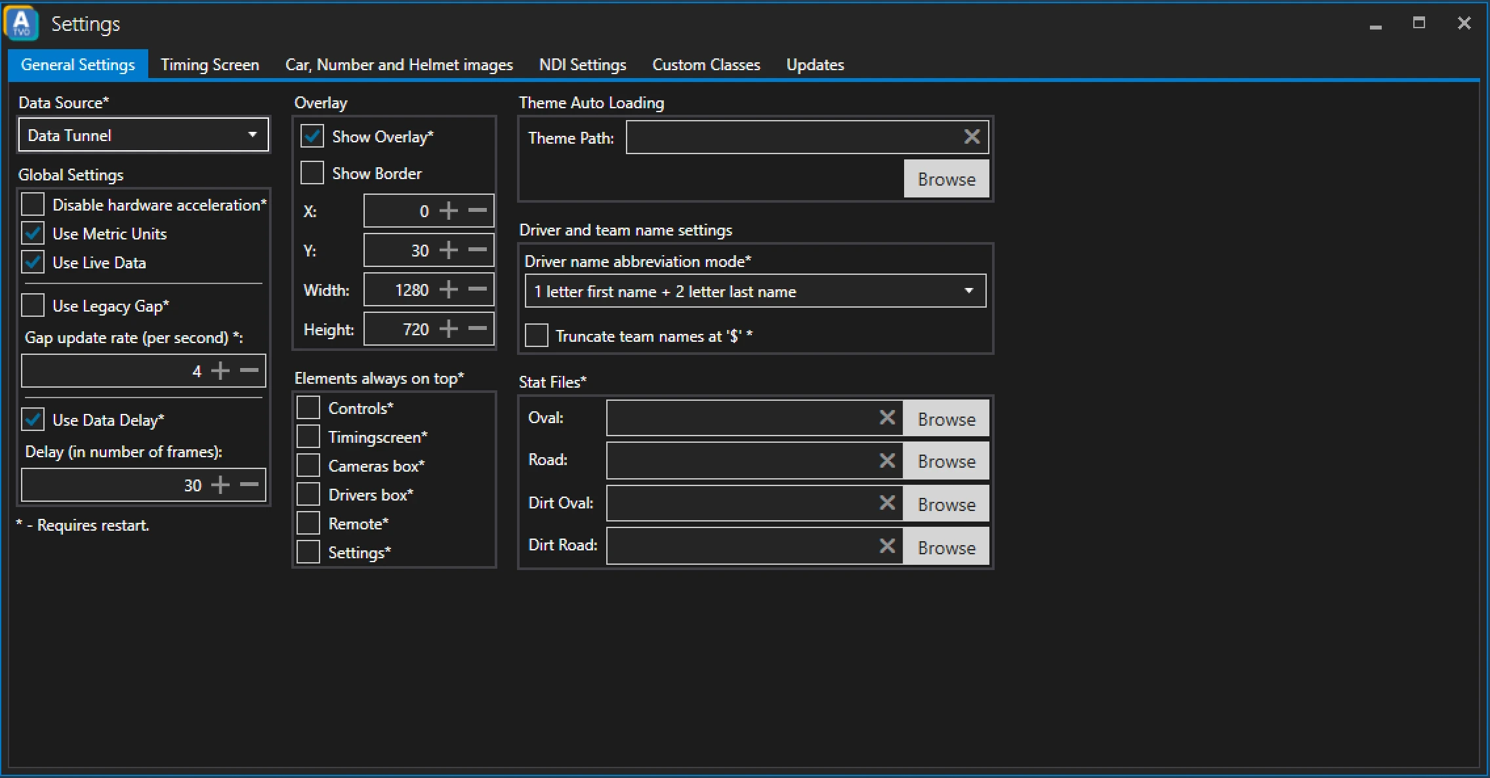Enable Use Legacy Gap
This screenshot has height=778, width=1490.
[x=33, y=305]
